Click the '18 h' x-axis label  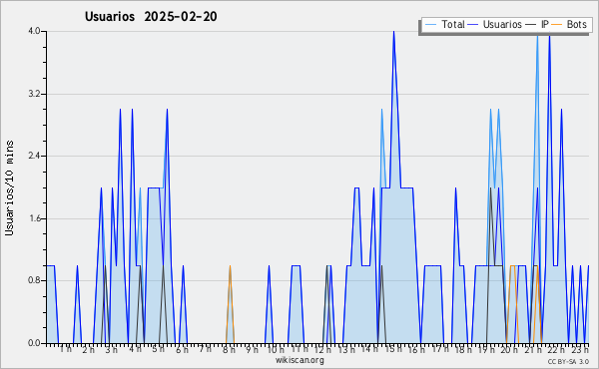tap(463, 350)
